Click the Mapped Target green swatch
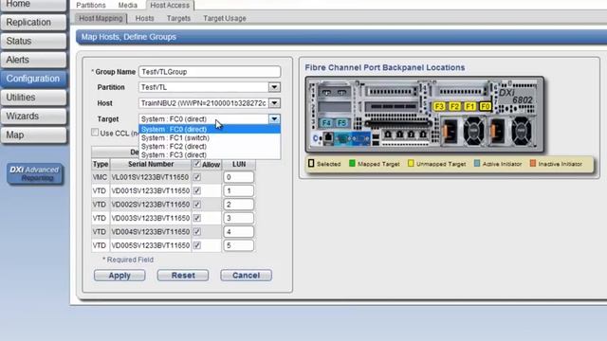The width and height of the screenshot is (607, 341). 352,163
